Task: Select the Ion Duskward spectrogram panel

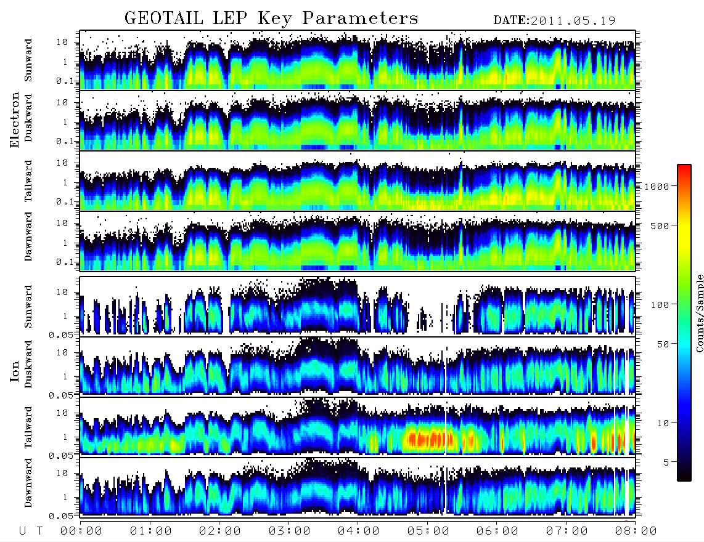Action: (358, 366)
